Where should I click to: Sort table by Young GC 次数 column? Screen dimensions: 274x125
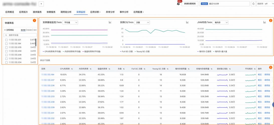pos(167,69)
